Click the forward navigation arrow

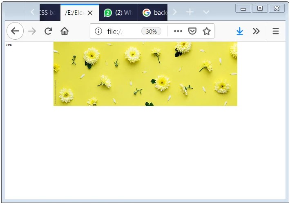click(x=32, y=31)
